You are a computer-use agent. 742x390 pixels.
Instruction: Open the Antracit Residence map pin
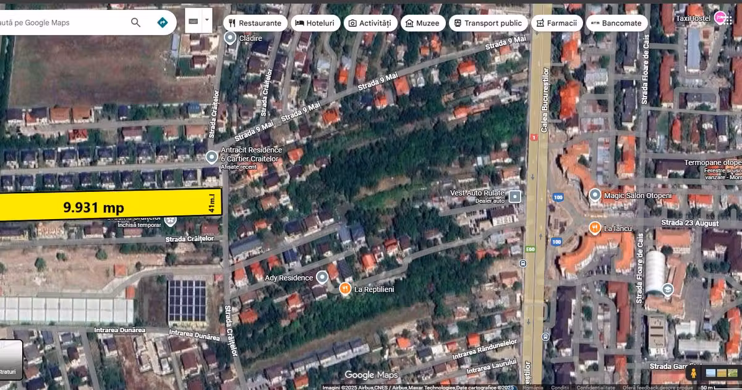(211, 157)
